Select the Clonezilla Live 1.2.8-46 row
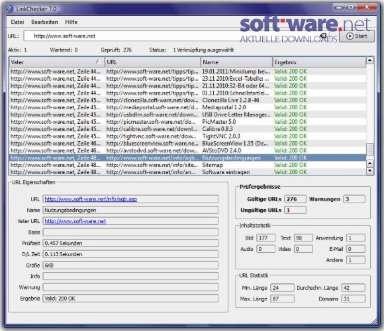This screenshot has height=331, width=384. click(x=188, y=100)
